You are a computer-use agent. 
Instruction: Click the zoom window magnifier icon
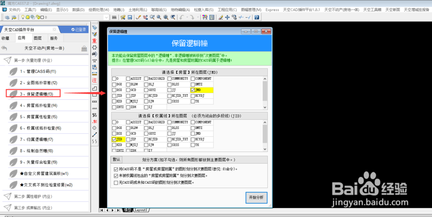[x=159, y=17]
